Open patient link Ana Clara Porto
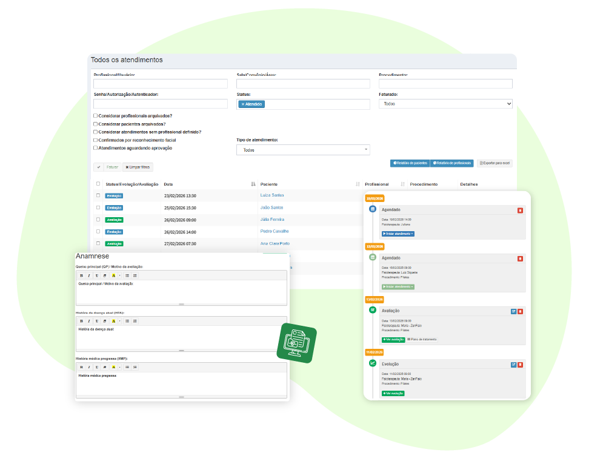This screenshot has height=455, width=606. coord(275,244)
